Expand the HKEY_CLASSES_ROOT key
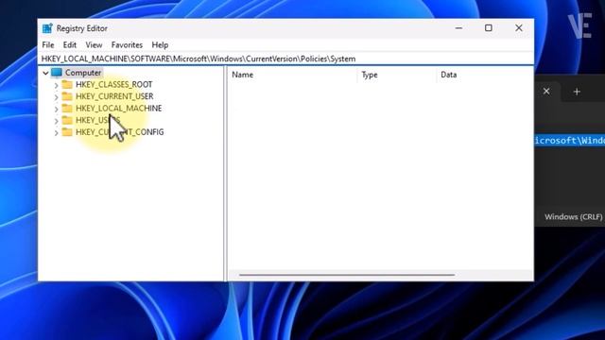This screenshot has height=340, width=605. pos(57,85)
